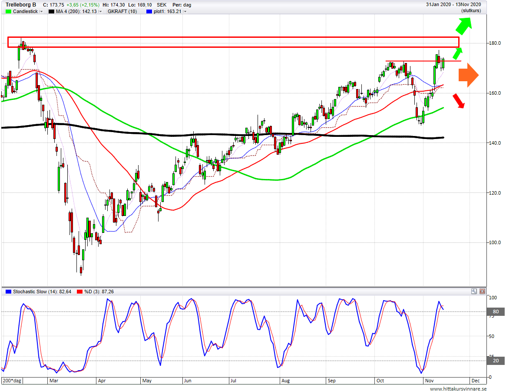Select the GKRAFT (10) indicator label
The height and width of the screenshot is (391, 506).
coord(122,11)
